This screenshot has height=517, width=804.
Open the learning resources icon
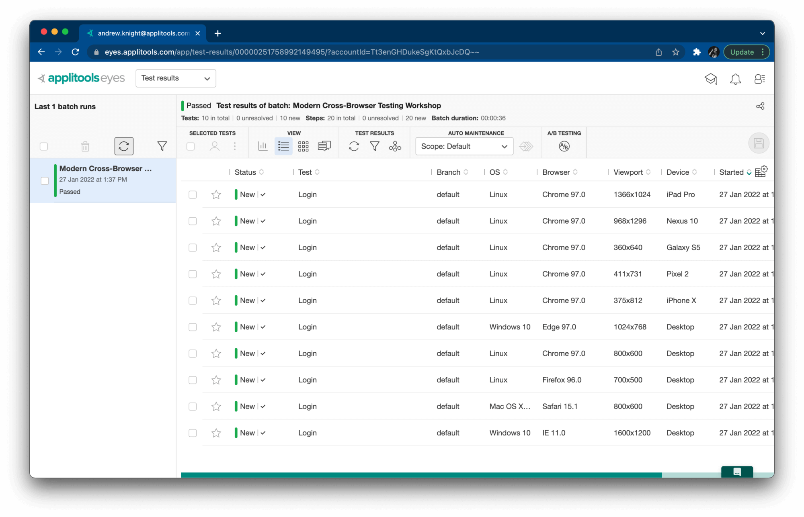tap(711, 79)
